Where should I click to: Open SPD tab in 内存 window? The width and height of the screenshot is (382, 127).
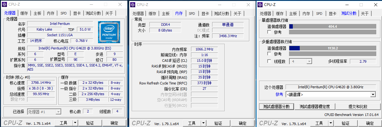192,14
